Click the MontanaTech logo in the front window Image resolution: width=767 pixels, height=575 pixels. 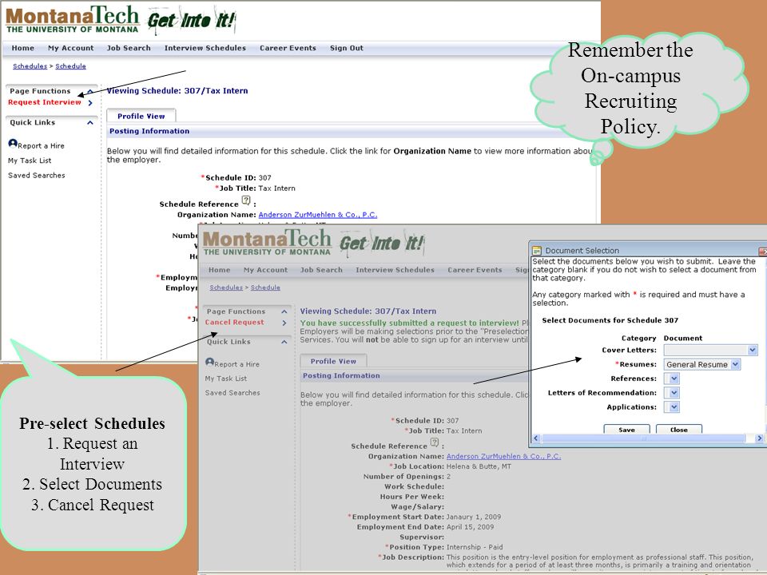pos(267,242)
